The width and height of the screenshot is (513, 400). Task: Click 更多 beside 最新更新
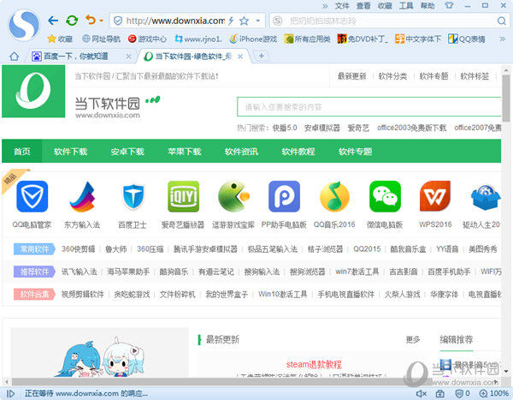coord(413,340)
